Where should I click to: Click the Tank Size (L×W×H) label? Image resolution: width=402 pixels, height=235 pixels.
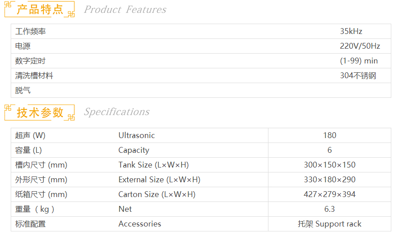154,165
